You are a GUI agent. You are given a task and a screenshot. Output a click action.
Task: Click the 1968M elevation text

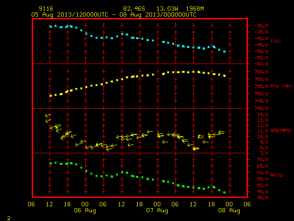tap(195, 9)
